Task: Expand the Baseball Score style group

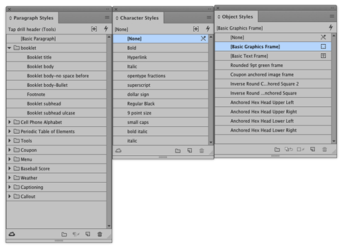Action: (x=10, y=168)
